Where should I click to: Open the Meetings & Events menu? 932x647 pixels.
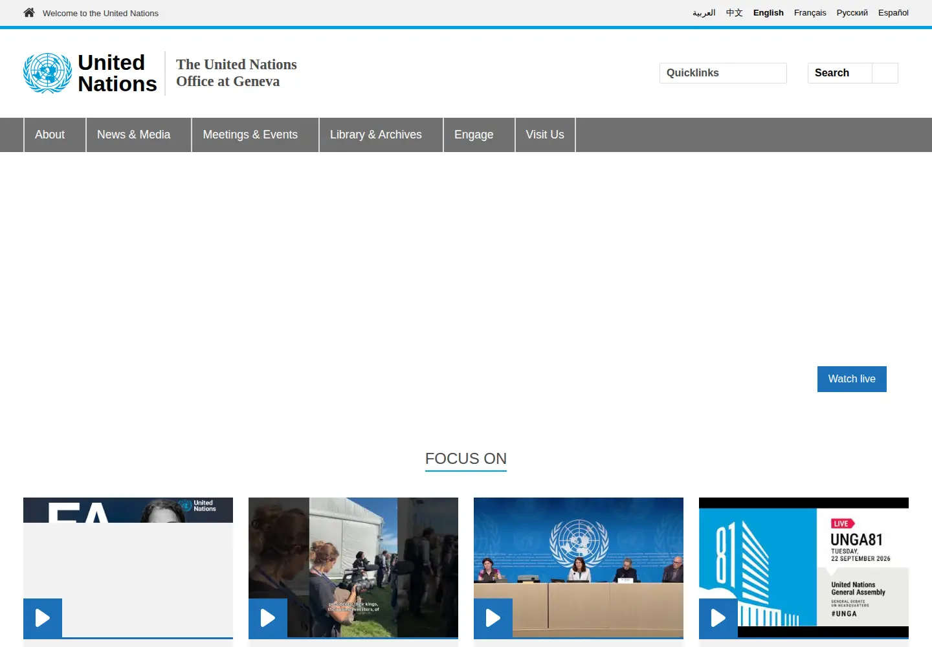(x=255, y=135)
